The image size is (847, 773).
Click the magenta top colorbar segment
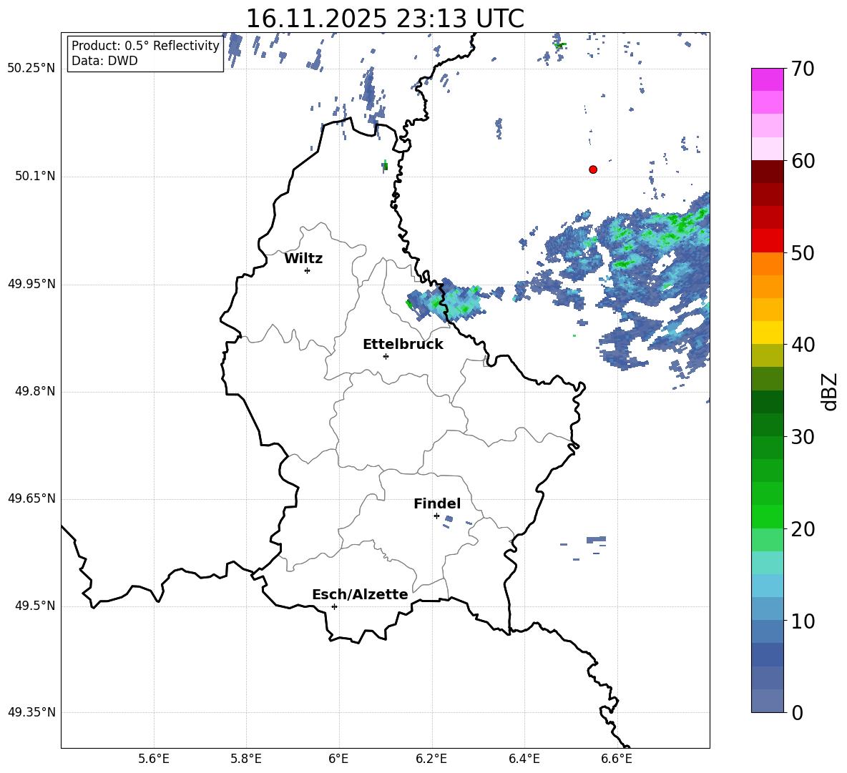768,80
